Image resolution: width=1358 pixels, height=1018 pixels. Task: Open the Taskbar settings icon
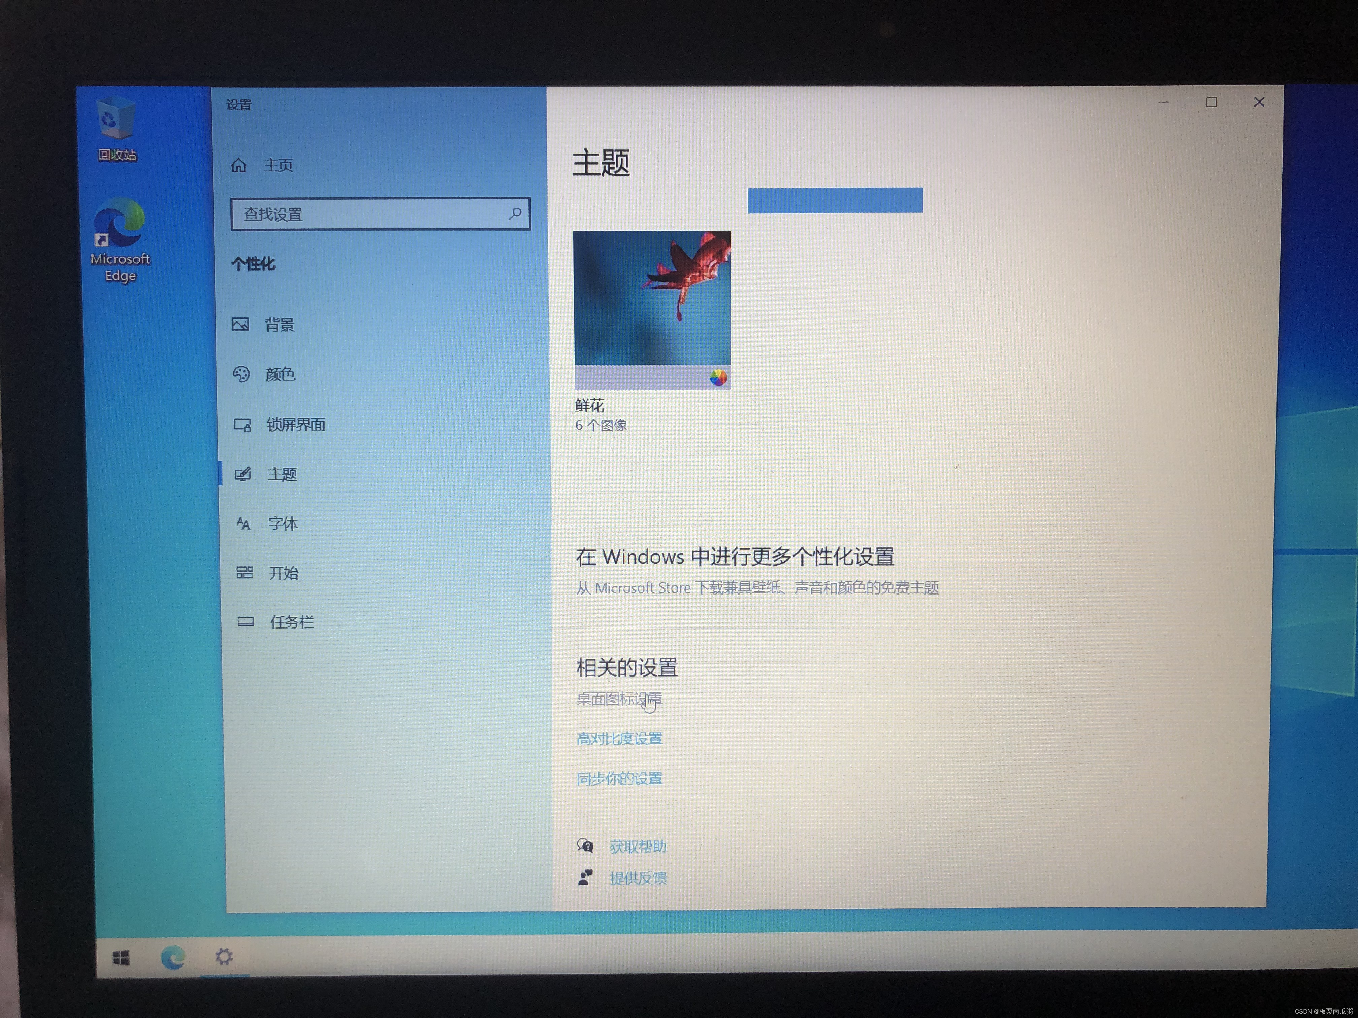(246, 622)
